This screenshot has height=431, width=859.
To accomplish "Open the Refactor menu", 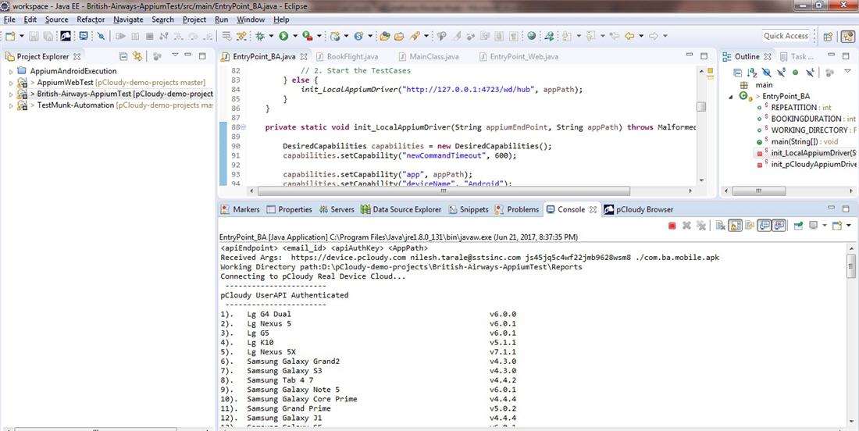I will 91,20.
